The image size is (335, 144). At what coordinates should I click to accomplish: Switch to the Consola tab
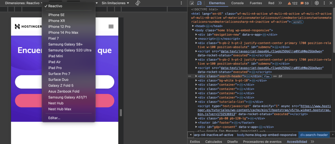tap(237, 3)
